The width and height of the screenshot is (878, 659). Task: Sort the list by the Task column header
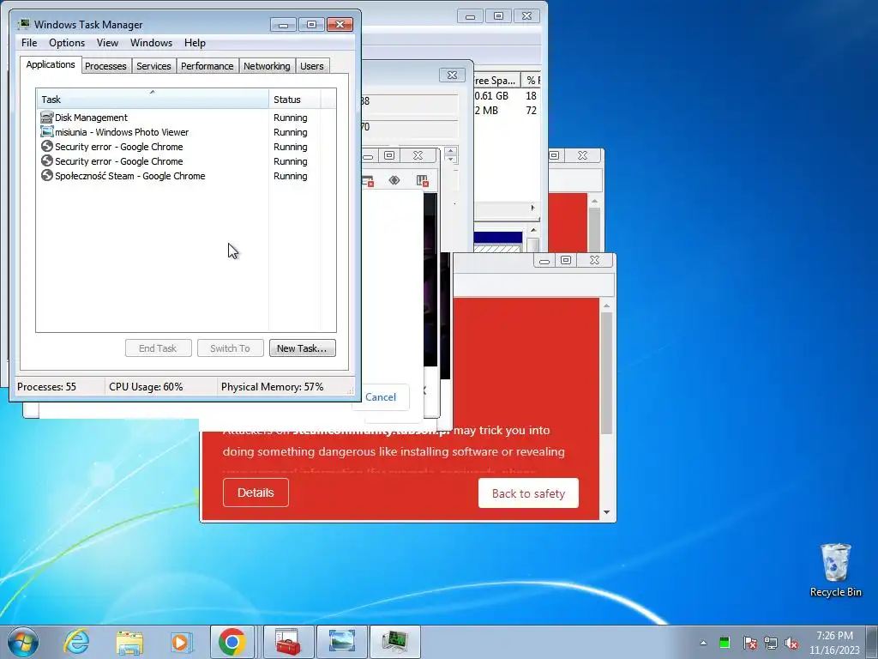pos(153,100)
